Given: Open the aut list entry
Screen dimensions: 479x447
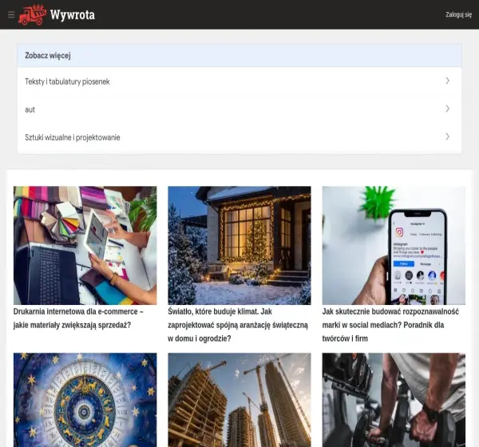Looking at the screenshot, I should [x=239, y=109].
